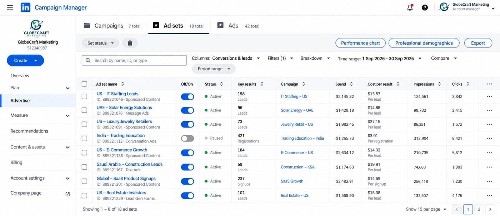Open more options for UAE – Solar Energy Solutions
The image size is (500, 216).
[x=489, y=110]
